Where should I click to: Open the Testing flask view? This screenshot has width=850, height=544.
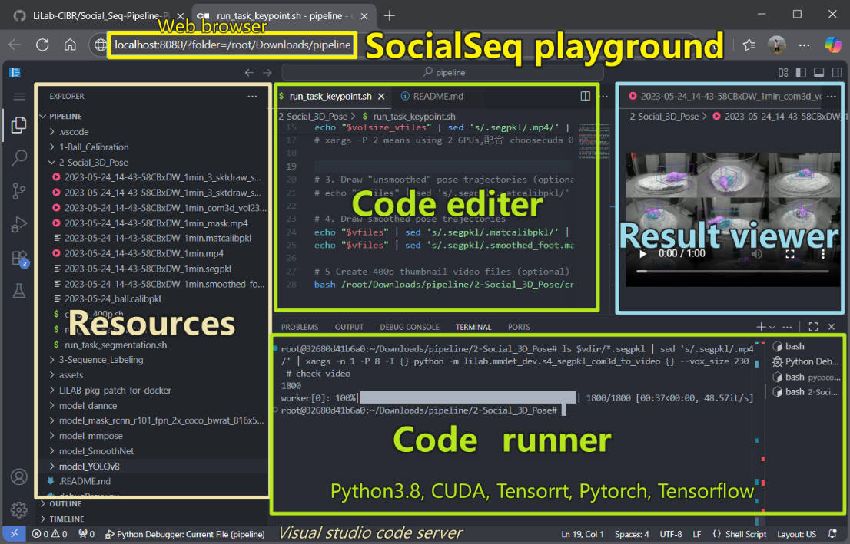pyautogui.click(x=18, y=291)
